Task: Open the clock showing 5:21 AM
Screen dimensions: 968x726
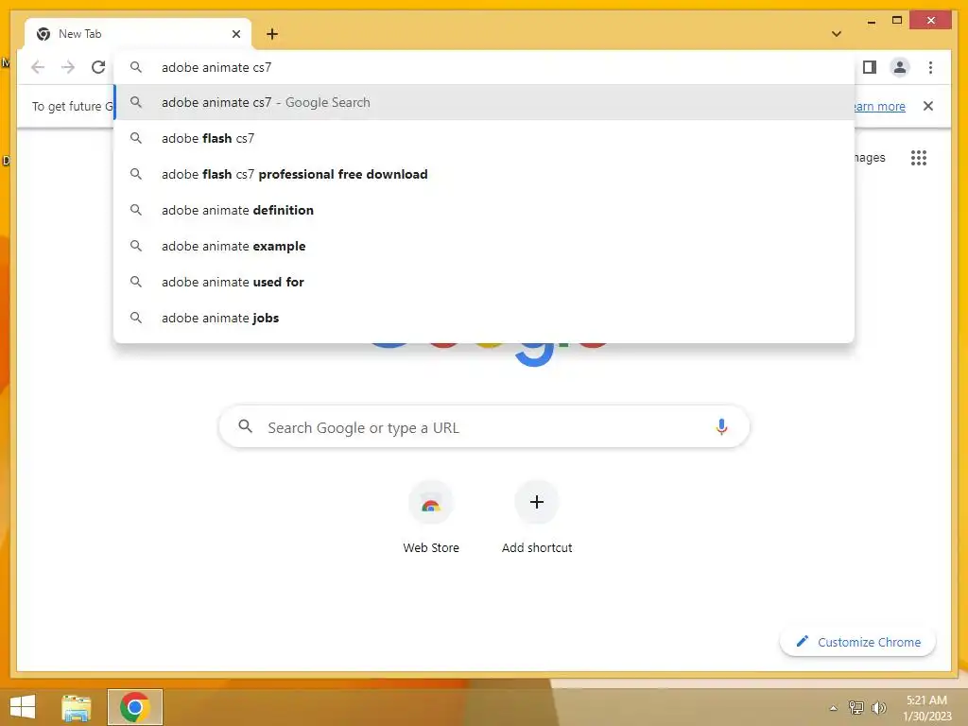Action: point(926,708)
